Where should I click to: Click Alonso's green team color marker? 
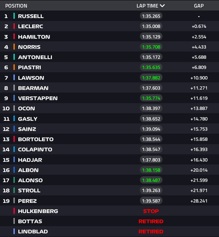click(x=14, y=180)
